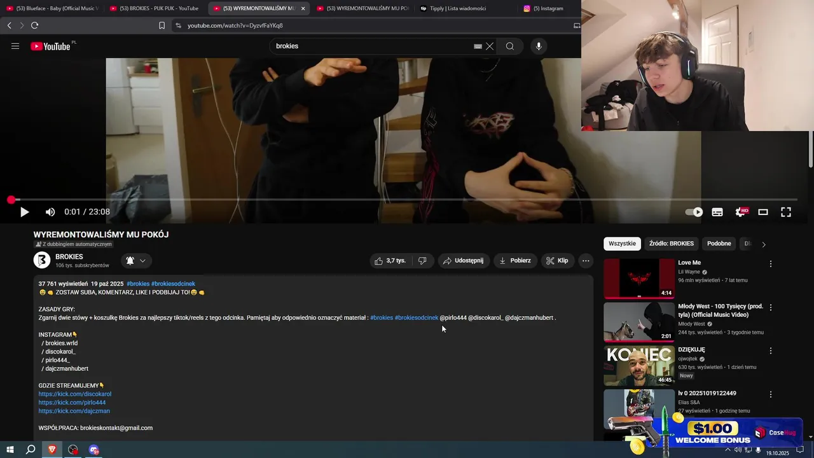Screen dimensions: 814x458
Task: Show more filter chips with the right arrow
Action: (x=764, y=244)
